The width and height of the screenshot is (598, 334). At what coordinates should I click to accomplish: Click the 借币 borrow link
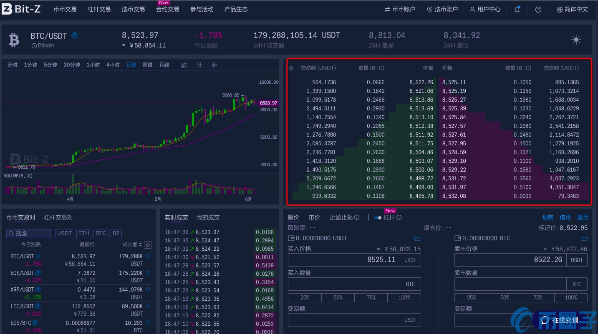565,217
